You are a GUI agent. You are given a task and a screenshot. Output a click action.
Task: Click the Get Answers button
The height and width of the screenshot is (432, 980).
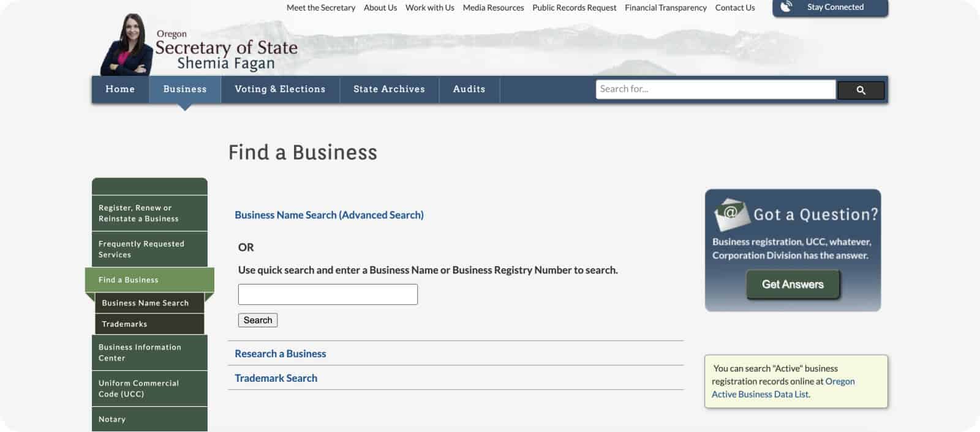coord(793,285)
